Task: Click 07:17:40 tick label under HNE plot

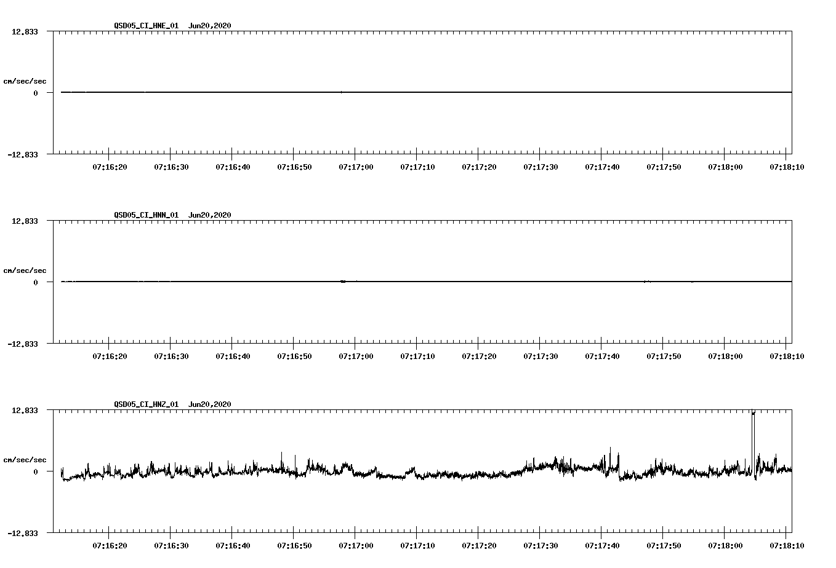Action: tap(603, 167)
